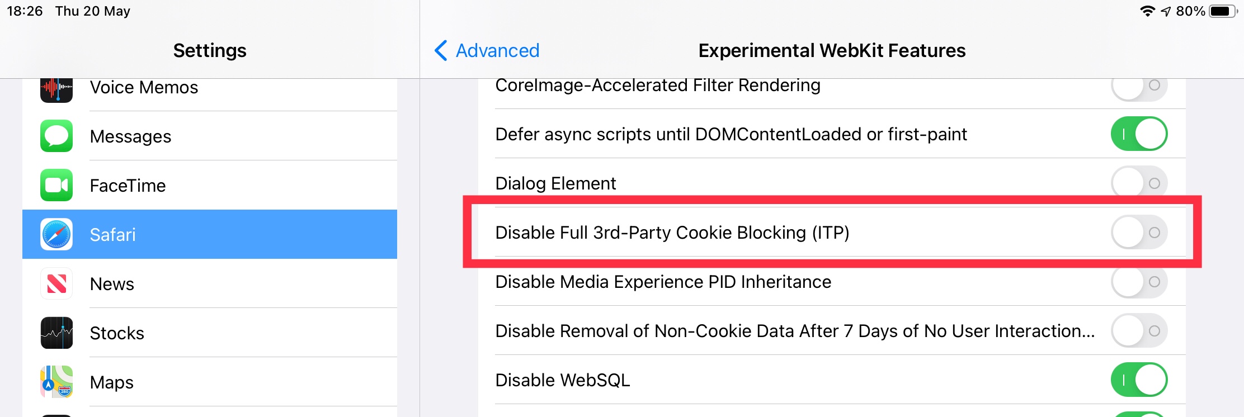
Task: Click the Stocks chart icon
Action: (56, 333)
